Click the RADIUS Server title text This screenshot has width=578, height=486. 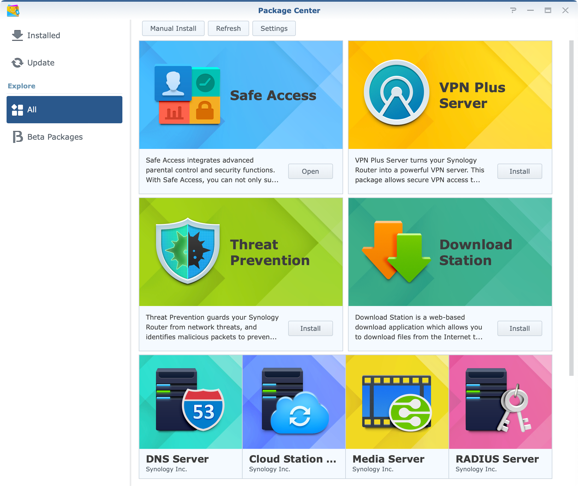point(497,459)
